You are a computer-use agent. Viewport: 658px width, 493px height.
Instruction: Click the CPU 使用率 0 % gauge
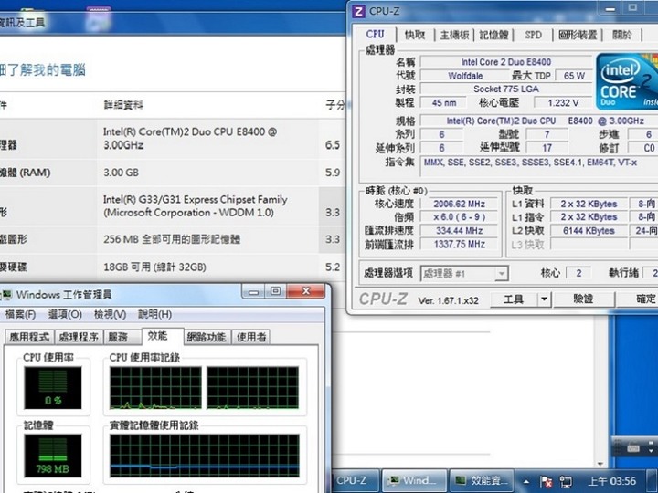(53, 388)
